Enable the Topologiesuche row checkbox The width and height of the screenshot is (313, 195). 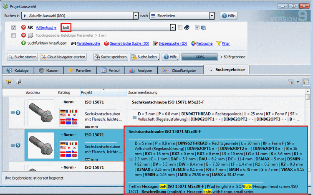coord(13,35)
